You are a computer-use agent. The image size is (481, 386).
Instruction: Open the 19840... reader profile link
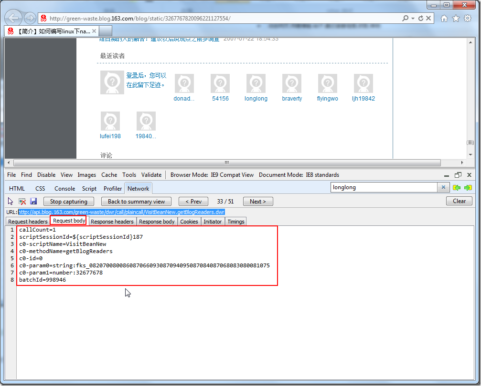146,136
